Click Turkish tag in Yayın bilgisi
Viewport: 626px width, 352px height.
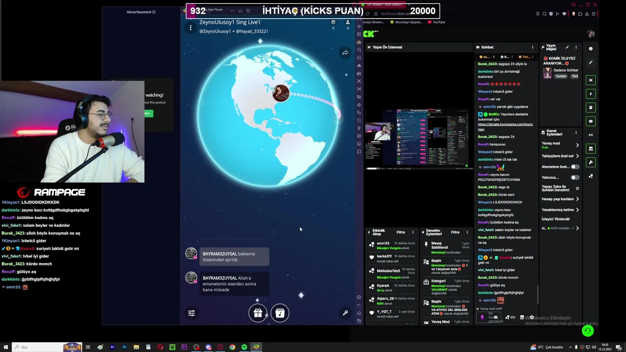(x=560, y=76)
